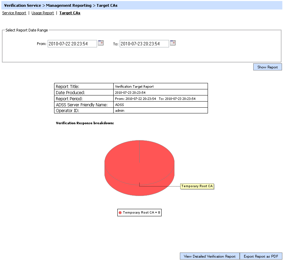Screen dimensions: 283x262
Task: Click the From date input field
Action: pos(72,44)
